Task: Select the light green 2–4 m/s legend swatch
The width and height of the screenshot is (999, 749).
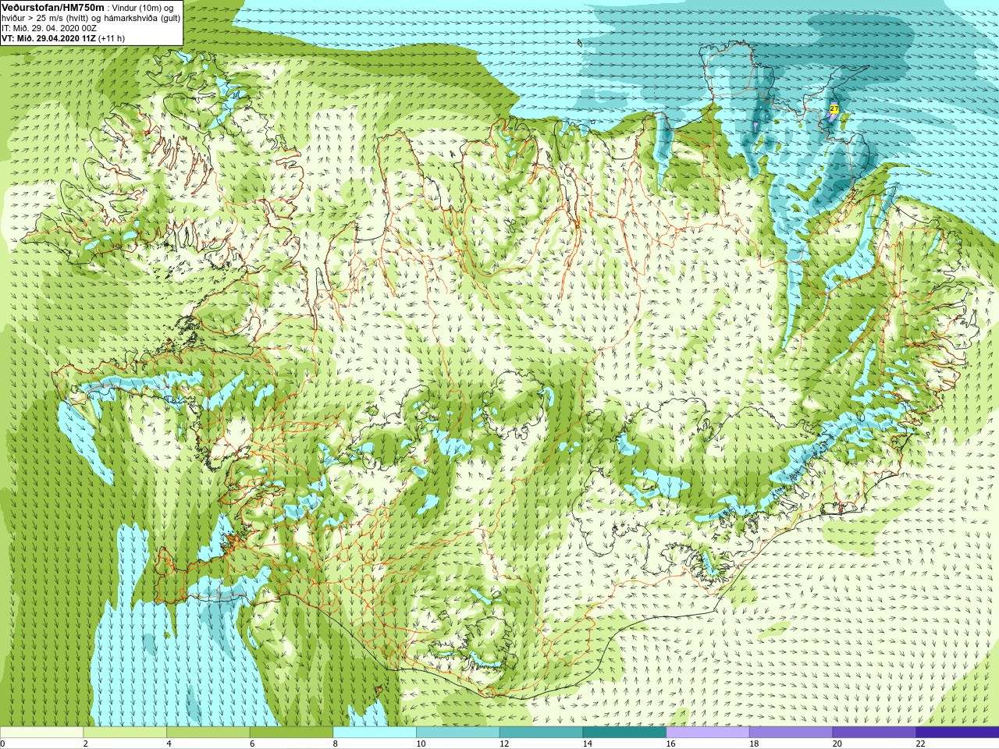Action: pos(125,733)
